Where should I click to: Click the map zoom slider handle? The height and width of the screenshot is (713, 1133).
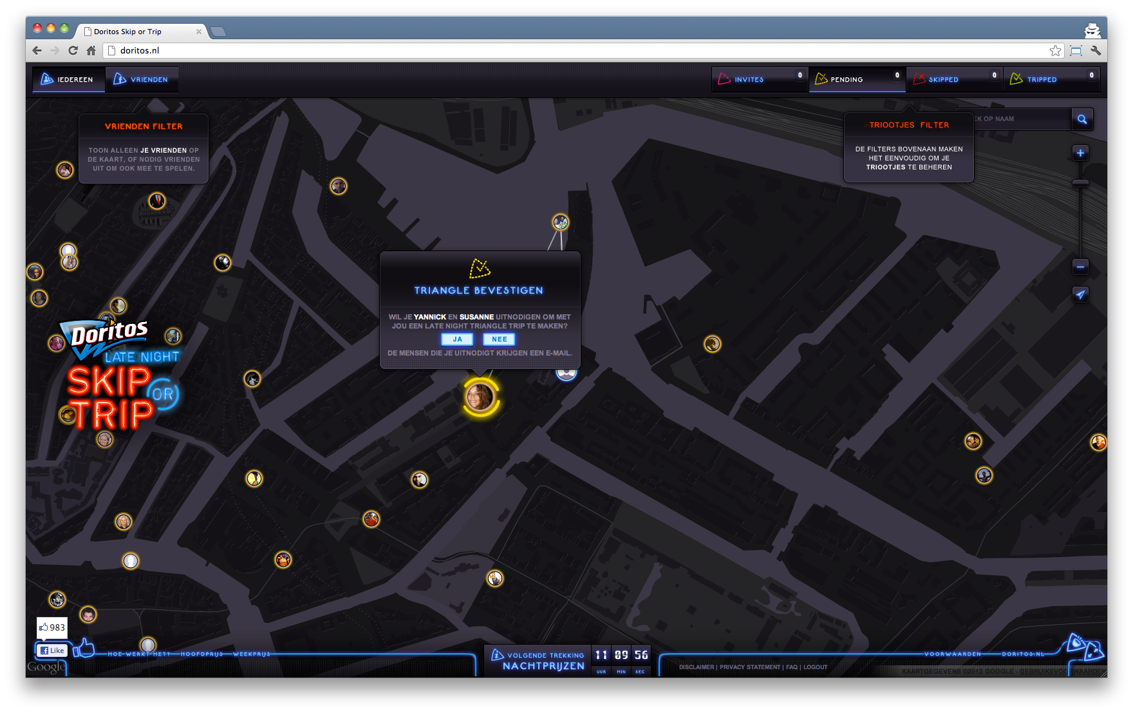coord(1080,184)
